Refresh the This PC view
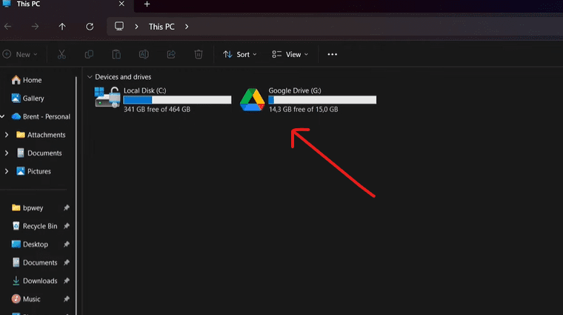This screenshot has height=315, width=563. pos(90,27)
